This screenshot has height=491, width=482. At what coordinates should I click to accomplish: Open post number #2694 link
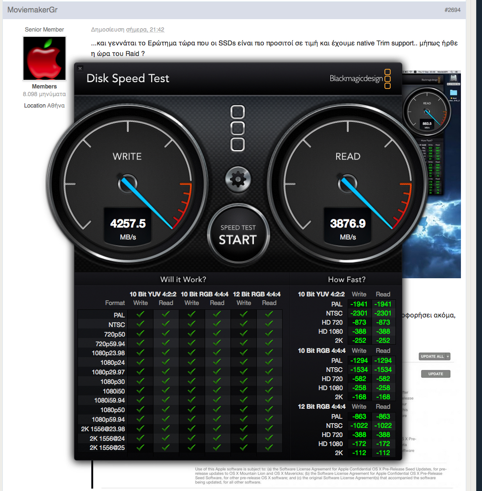pyautogui.click(x=452, y=10)
